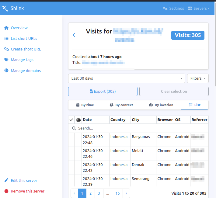Sort by the Browser column header
216x198 pixels.
coord(165,120)
